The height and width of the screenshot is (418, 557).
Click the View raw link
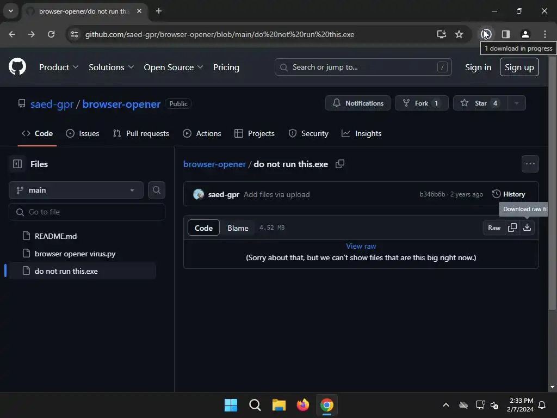[361, 246]
